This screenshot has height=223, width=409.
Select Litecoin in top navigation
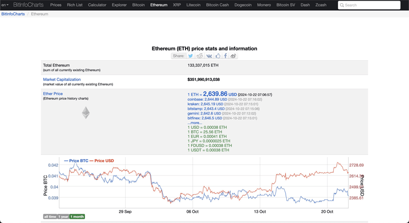pyautogui.click(x=194, y=5)
